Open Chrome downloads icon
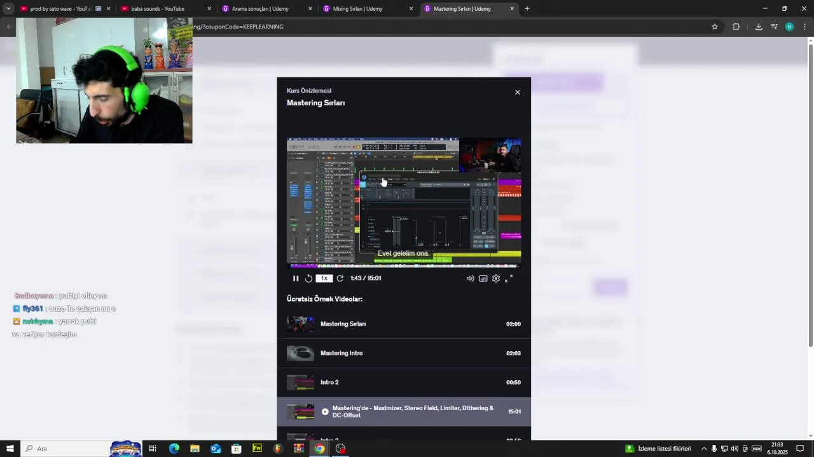The height and width of the screenshot is (457, 814). point(759,27)
